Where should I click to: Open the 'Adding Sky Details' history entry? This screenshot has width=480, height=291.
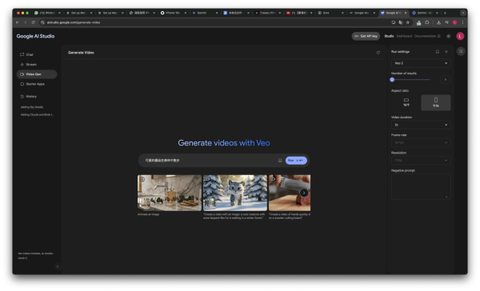click(x=32, y=107)
